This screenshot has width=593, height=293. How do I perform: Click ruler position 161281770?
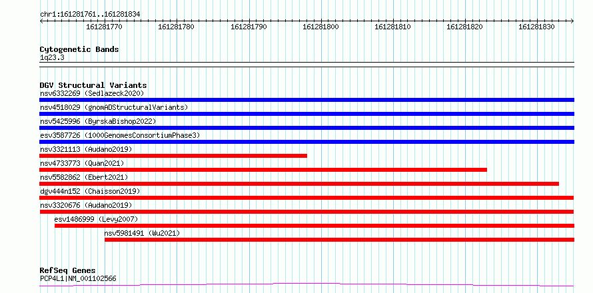point(105,27)
